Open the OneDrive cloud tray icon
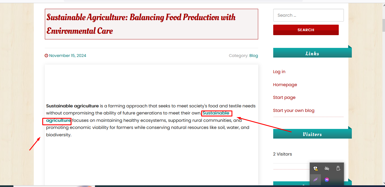Image resolution: width=385 pixels, height=187 pixels. tap(327, 168)
